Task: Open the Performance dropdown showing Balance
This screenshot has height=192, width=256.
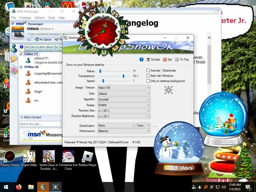Action: point(124,131)
